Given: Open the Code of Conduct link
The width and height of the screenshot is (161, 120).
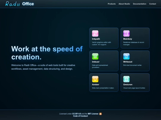Looking at the screenshot, I should [80, 116].
